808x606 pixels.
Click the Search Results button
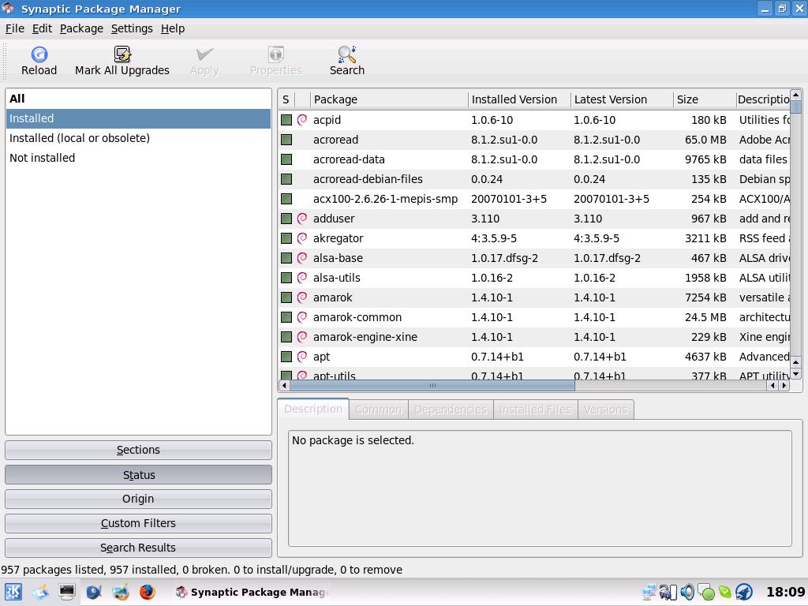click(x=138, y=548)
